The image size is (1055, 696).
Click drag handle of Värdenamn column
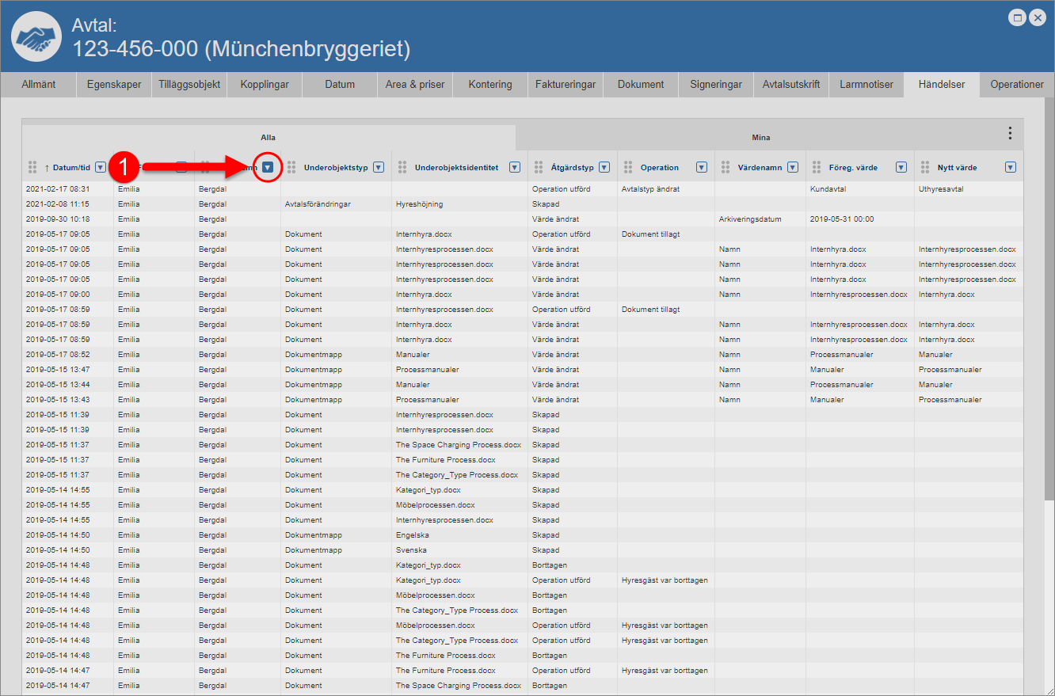point(726,167)
